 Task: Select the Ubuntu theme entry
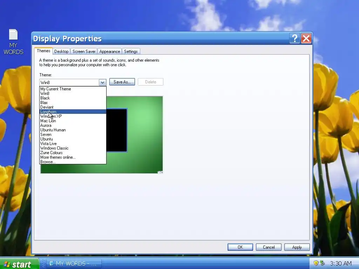[73, 139]
